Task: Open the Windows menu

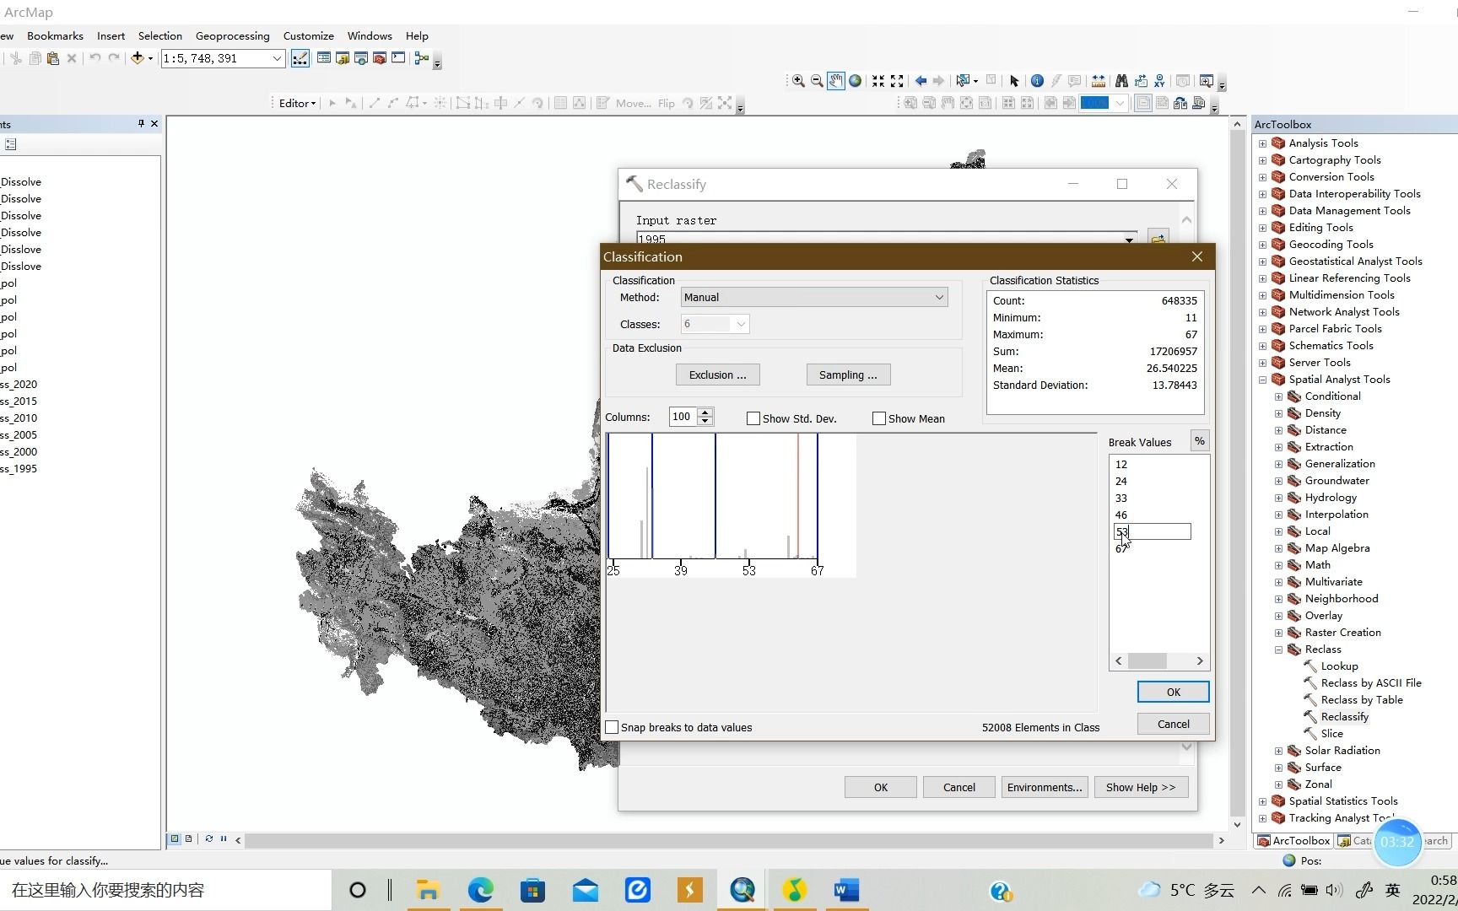Action: click(370, 35)
